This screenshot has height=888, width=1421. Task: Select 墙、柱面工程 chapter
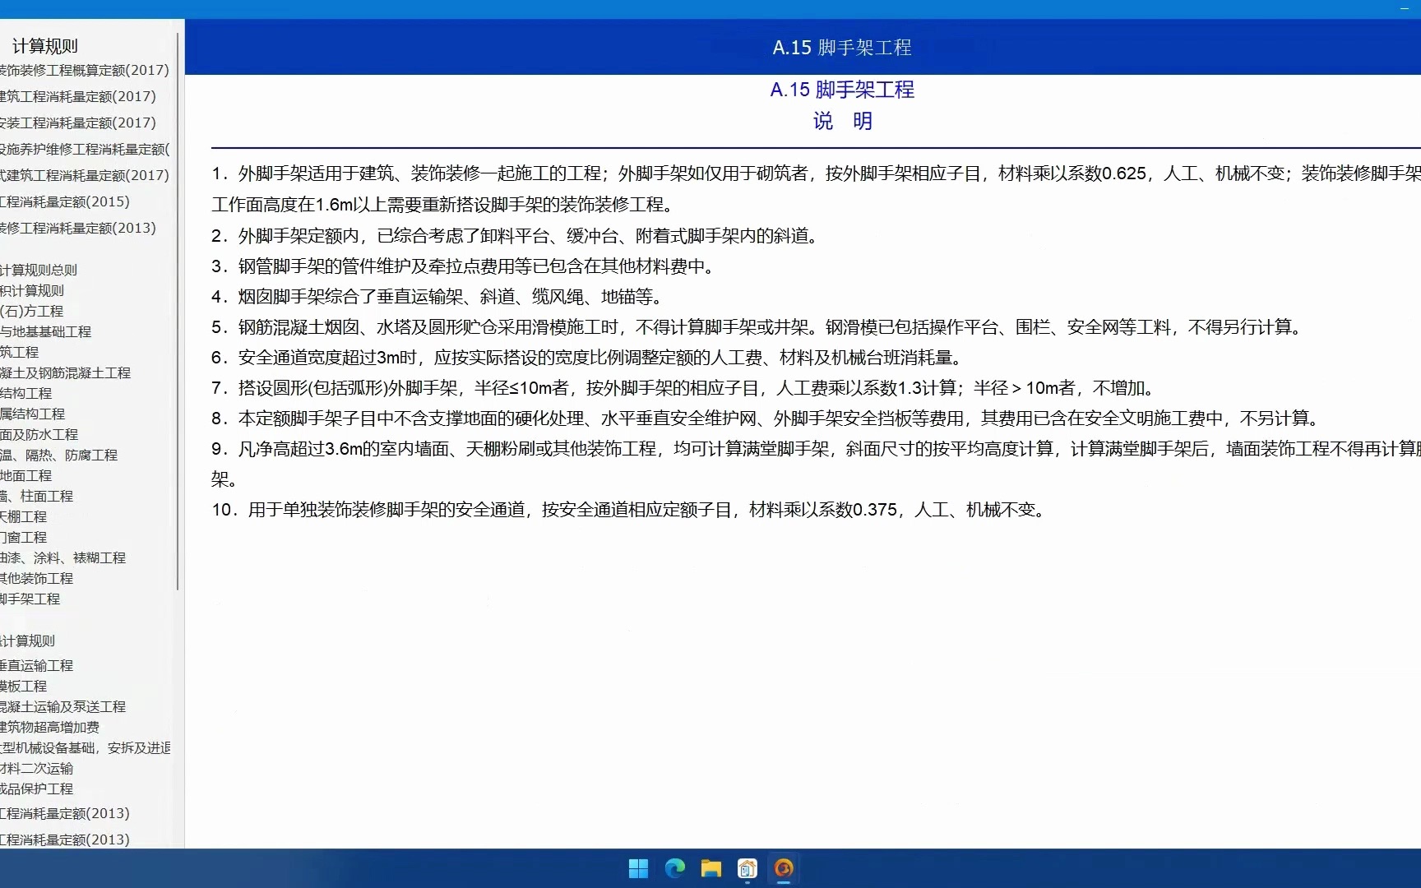36,496
